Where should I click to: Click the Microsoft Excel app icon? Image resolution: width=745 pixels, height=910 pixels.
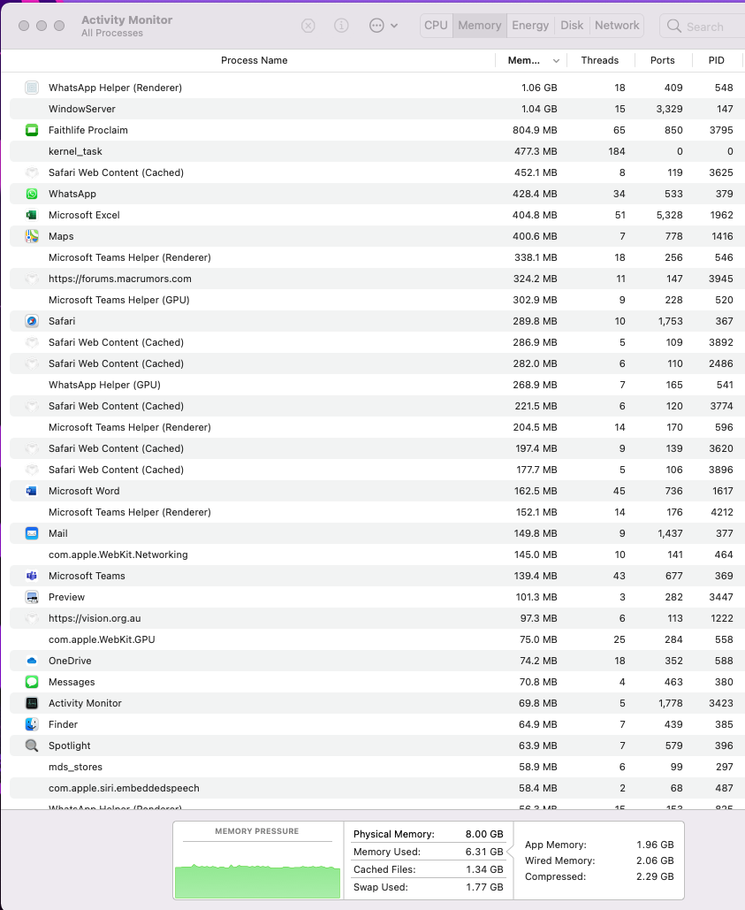tap(32, 215)
